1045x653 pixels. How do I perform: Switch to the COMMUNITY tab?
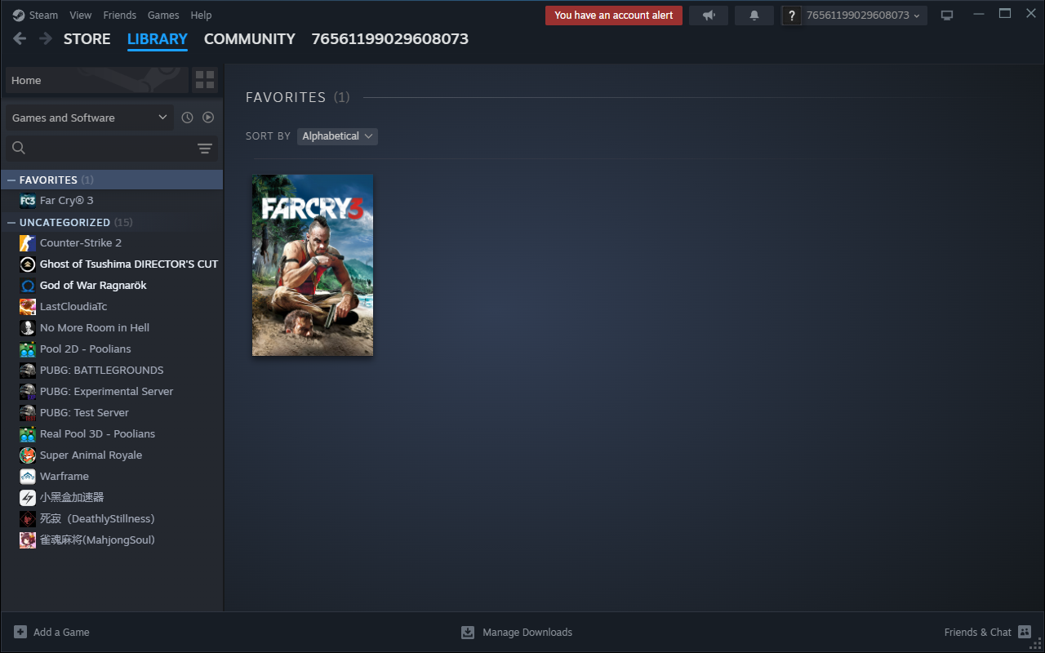(x=250, y=38)
